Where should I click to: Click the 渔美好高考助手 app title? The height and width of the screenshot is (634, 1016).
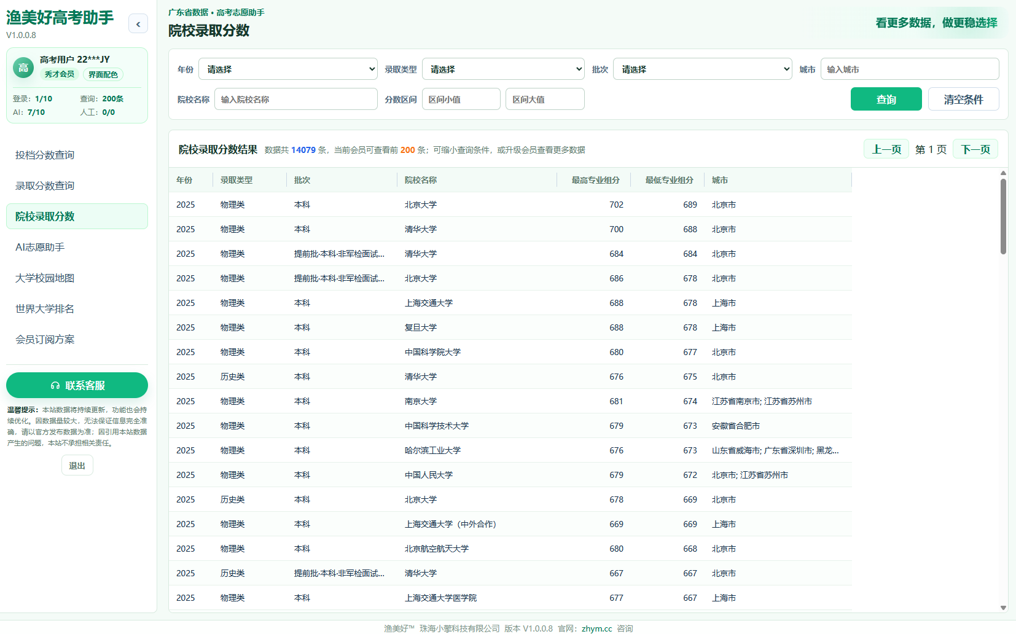pyautogui.click(x=60, y=18)
